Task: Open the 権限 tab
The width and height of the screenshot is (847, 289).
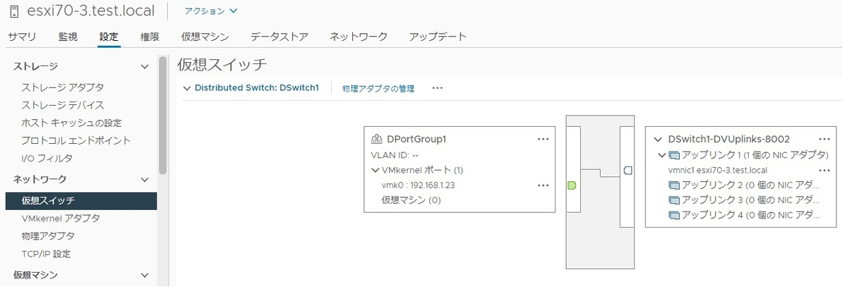Action: tap(150, 37)
